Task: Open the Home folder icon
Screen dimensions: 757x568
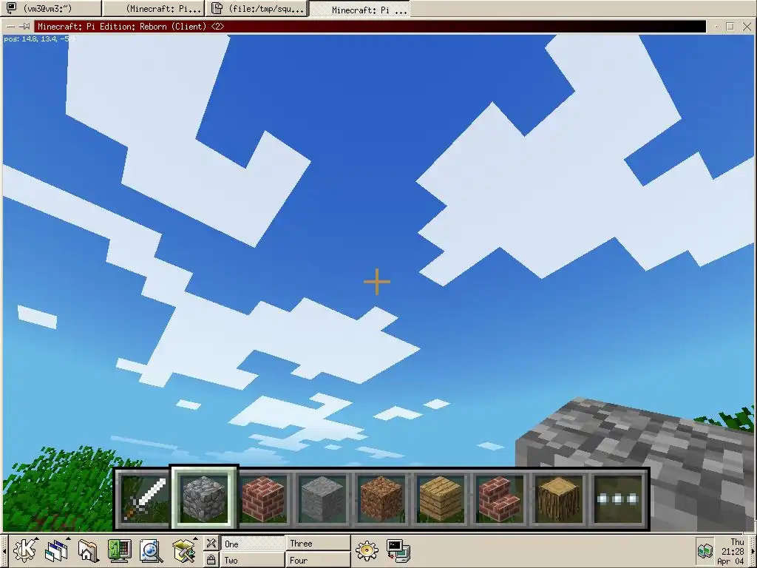Action: (x=88, y=550)
